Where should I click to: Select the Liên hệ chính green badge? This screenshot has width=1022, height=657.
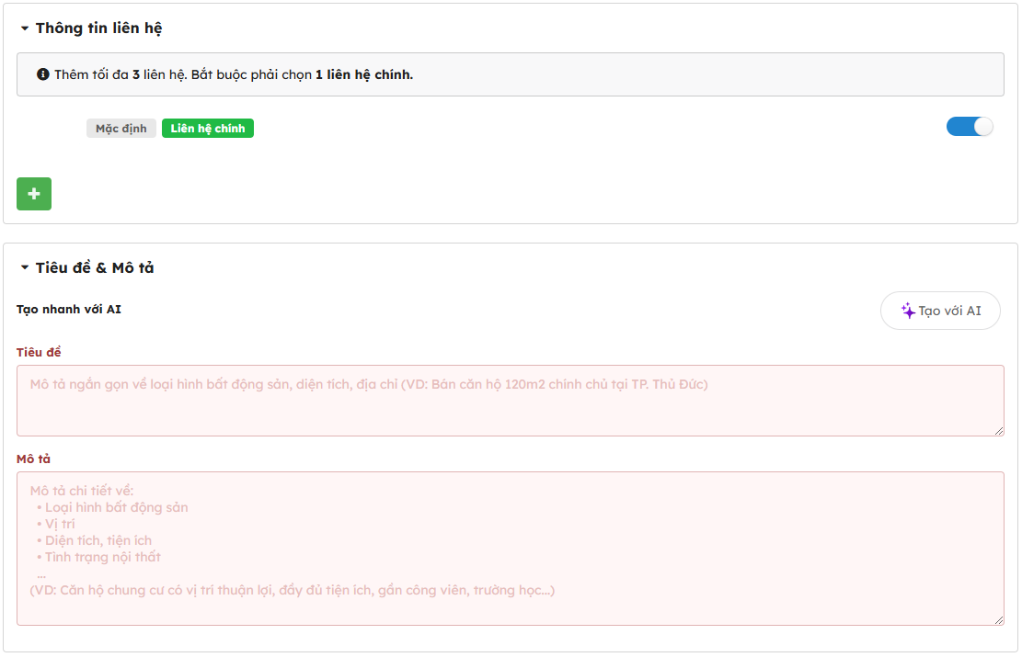coord(207,129)
